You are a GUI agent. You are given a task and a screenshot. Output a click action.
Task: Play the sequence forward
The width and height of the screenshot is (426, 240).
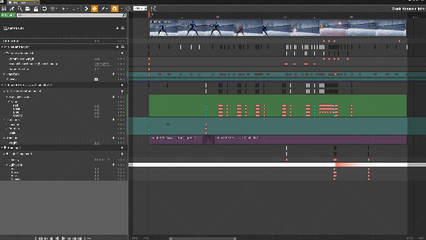63,239
